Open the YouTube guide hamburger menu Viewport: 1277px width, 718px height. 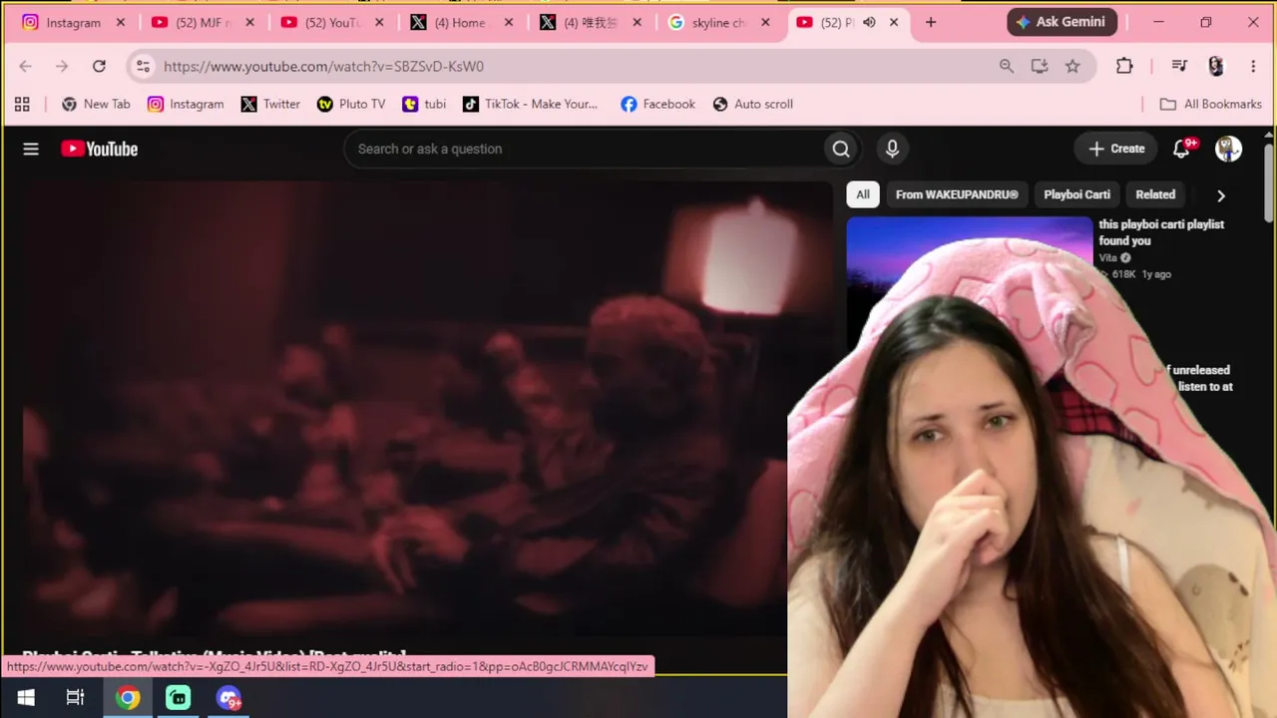[x=31, y=149]
